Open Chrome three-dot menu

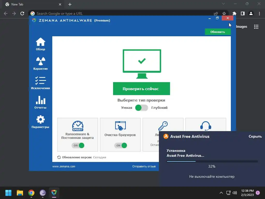pos(259,13)
